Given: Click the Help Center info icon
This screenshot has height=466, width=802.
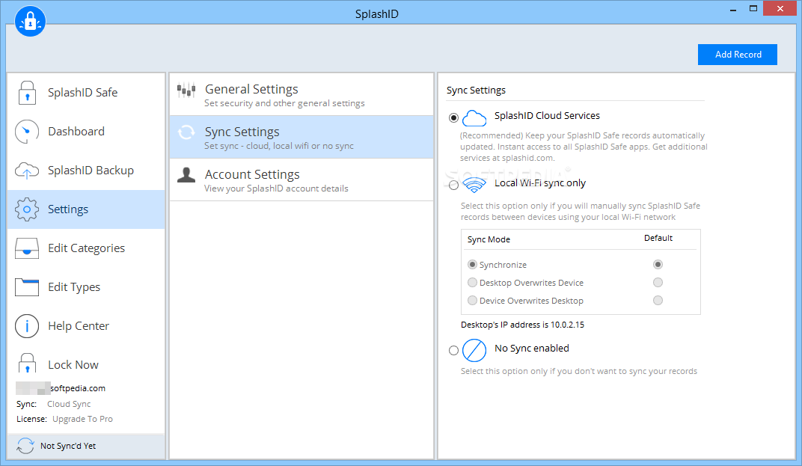Looking at the screenshot, I should pyautogui.click(x=27, y=326).
